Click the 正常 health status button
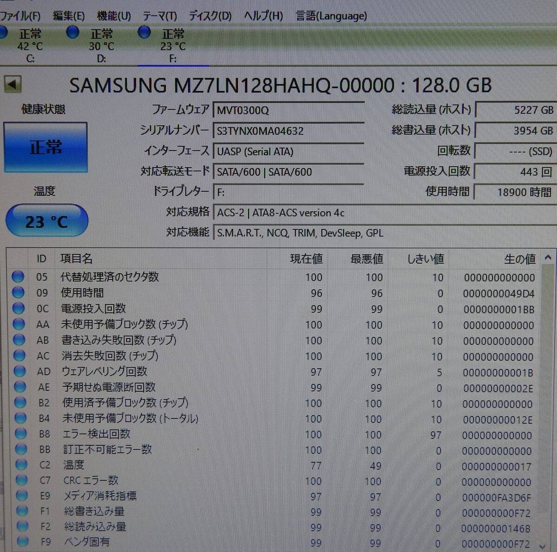The height and width of the screenshot is (552, 557). [45, 148]
